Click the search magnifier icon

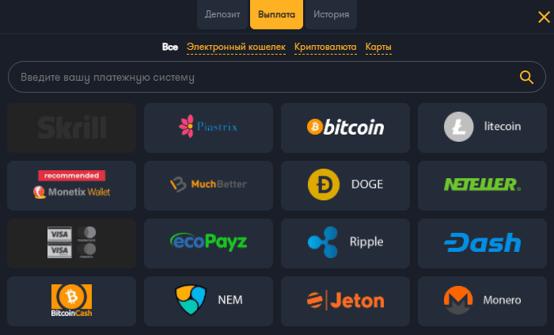tap(526, 77)
